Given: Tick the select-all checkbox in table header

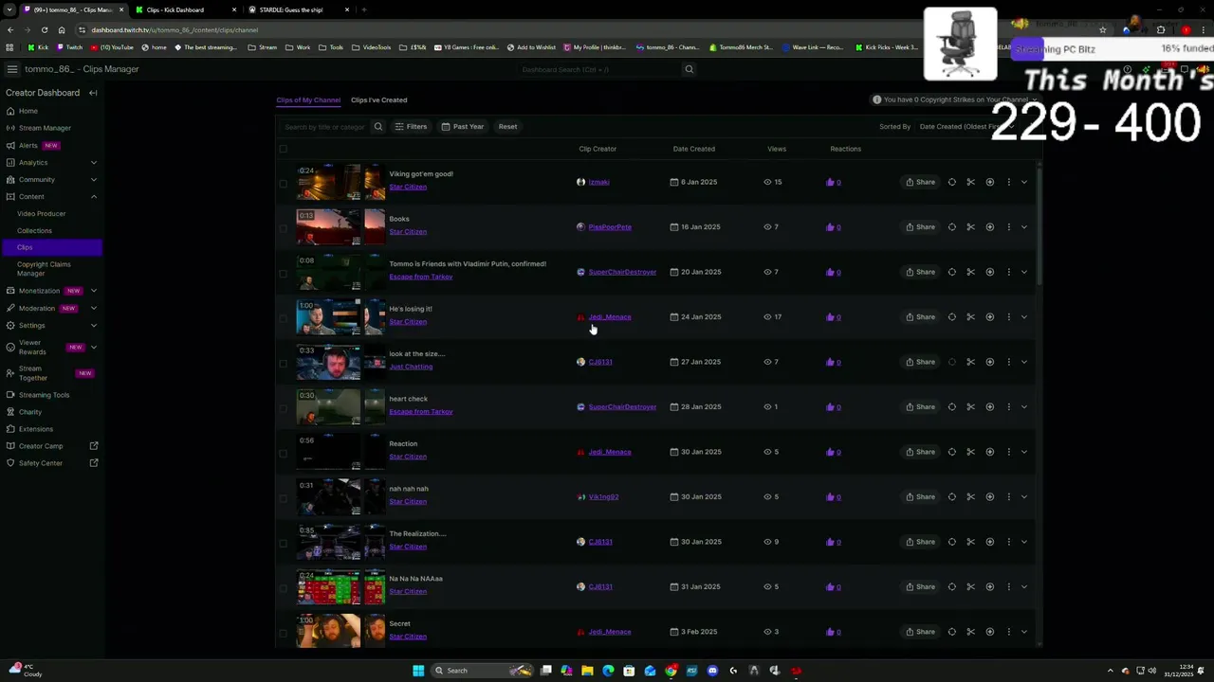Looking at the screenshot, I should coord(283,149).
